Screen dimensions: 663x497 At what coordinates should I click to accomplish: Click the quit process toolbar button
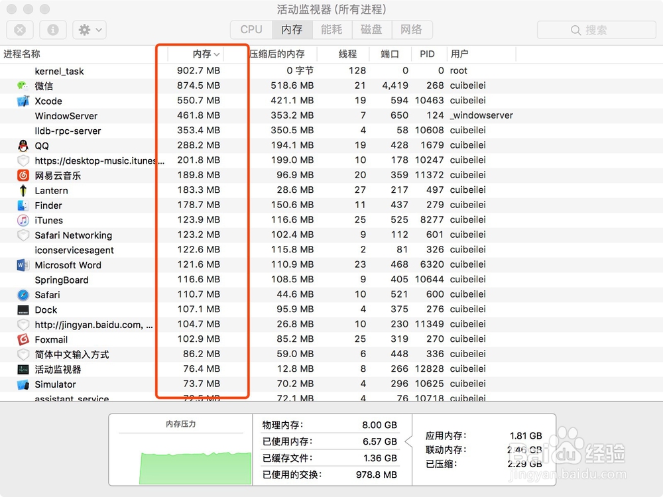click(x=20, y=30)
